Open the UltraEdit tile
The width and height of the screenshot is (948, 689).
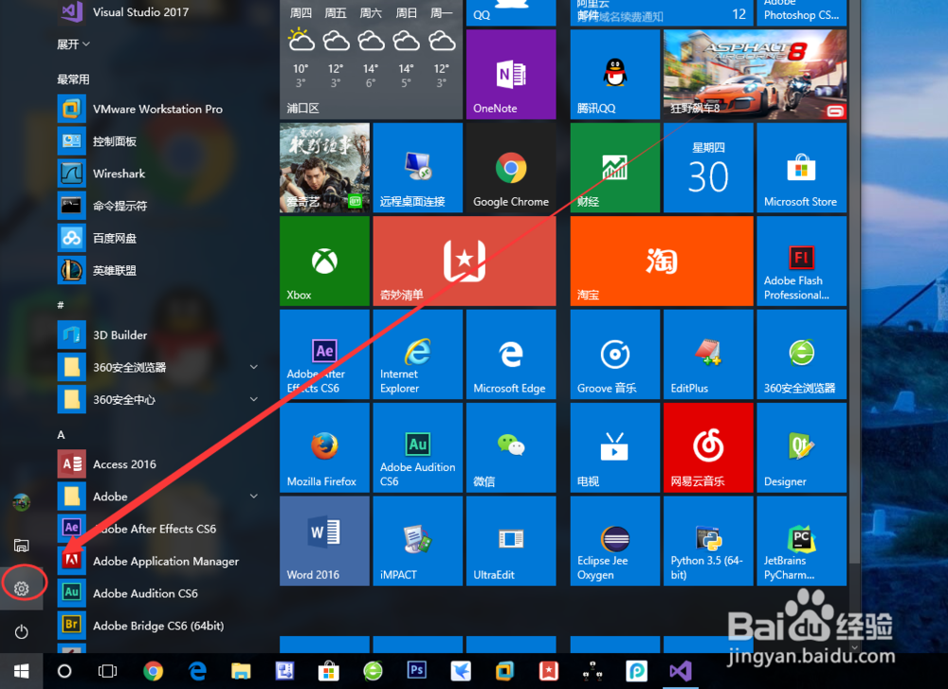[511, 541]
